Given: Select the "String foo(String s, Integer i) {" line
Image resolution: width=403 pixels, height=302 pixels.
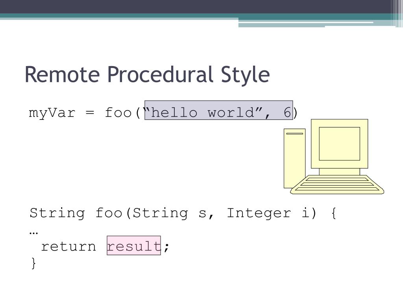Looking at the screenshot, I should pyautogui.click(x=183, y=213).
